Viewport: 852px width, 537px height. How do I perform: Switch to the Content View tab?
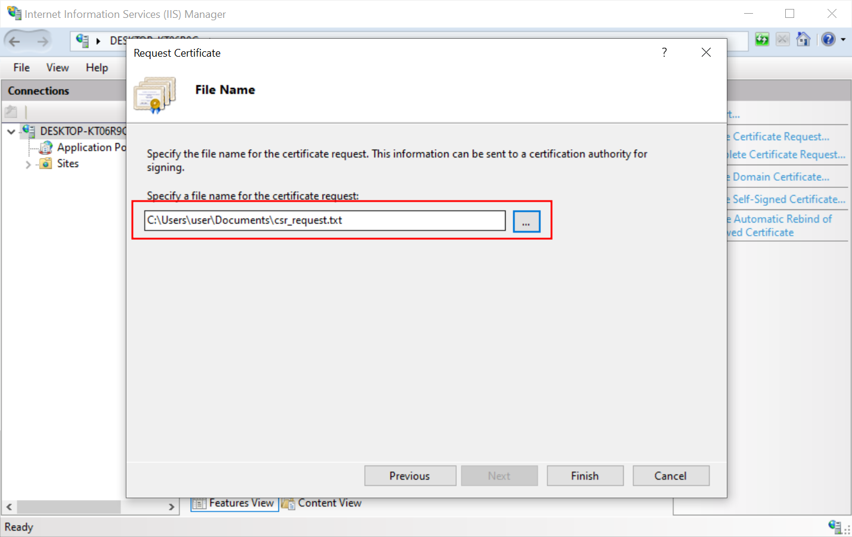pyautogui.click(x=322, y=503)
